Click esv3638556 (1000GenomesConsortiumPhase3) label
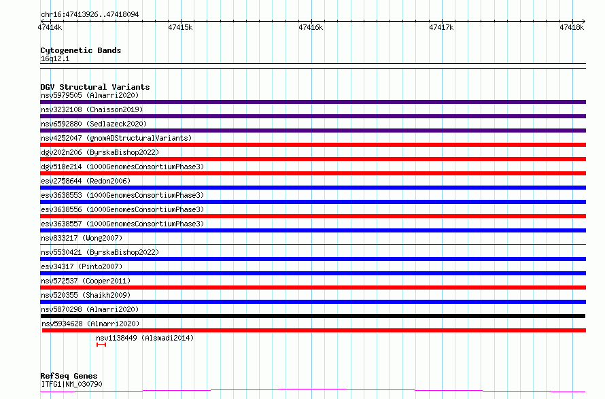Viewport: 605px width, 399px height. pos(122,209)
